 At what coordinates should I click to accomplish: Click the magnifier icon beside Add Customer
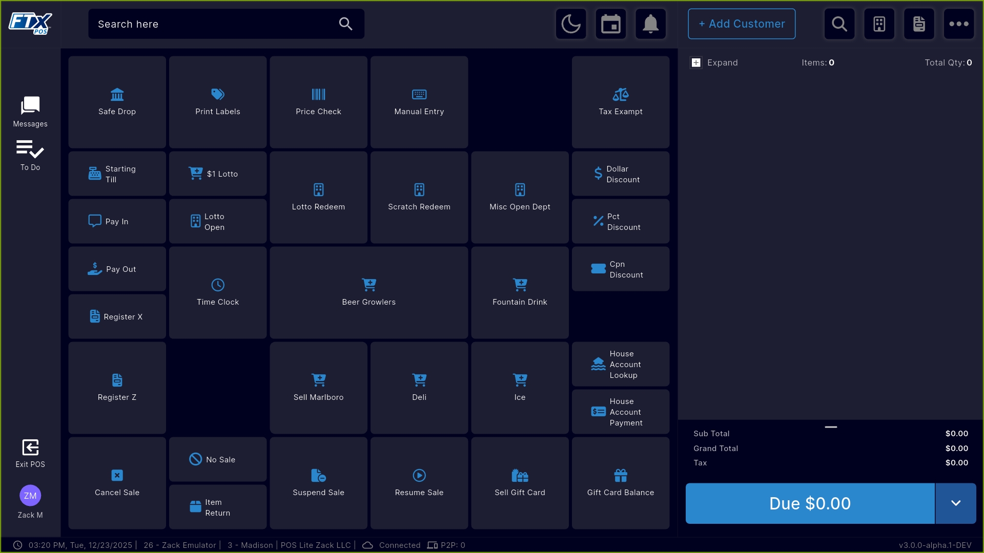tap(839, 24)
